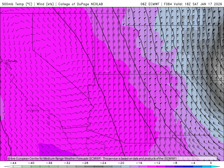224x168 pixels.
Task: Pick the light purple swatch left of the -16 mark
Action: (134, 167)
